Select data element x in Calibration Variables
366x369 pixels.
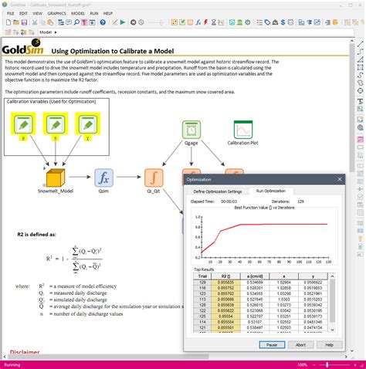click(x=56, y=124)
